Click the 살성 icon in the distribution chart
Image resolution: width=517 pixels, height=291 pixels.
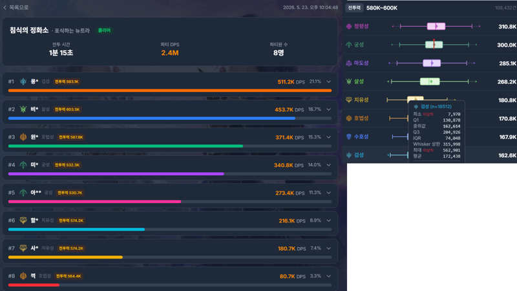(x=349, y=81)
